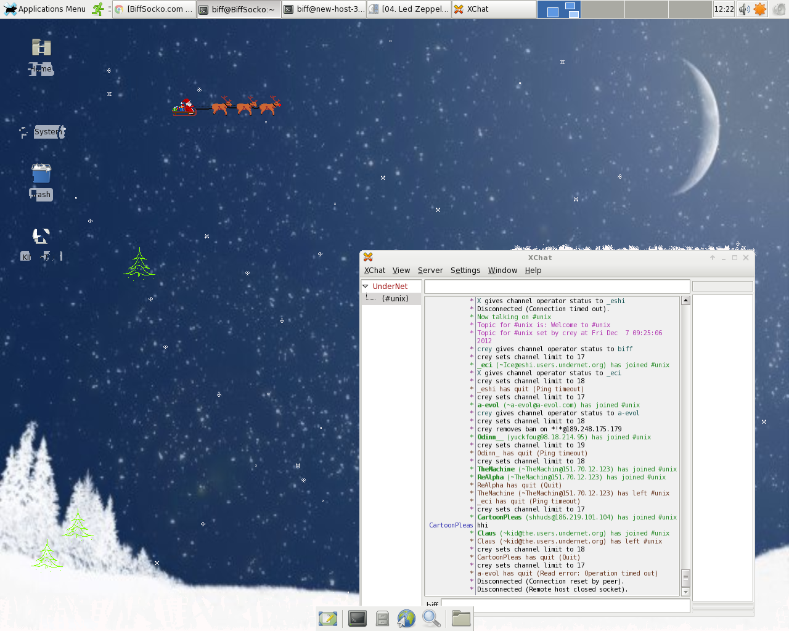Open the XChat menu
789x631 pixels.
point(375,271)
